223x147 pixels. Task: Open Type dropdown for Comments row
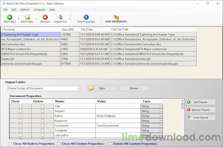pyautogui.click(x=161, y=126)
